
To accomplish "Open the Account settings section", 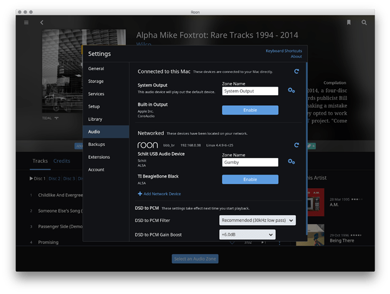I will pos(106,169).
